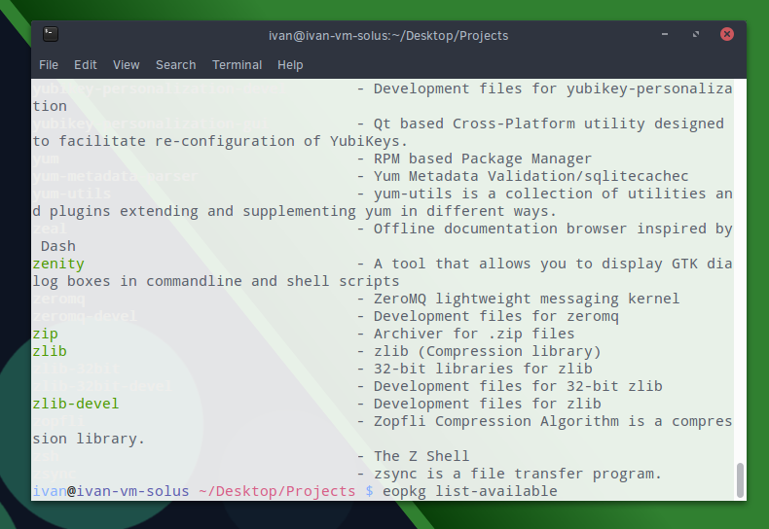Click 'sion library.' wrapped line
Viewport: 769px width, 529px height.
[89, 439]
